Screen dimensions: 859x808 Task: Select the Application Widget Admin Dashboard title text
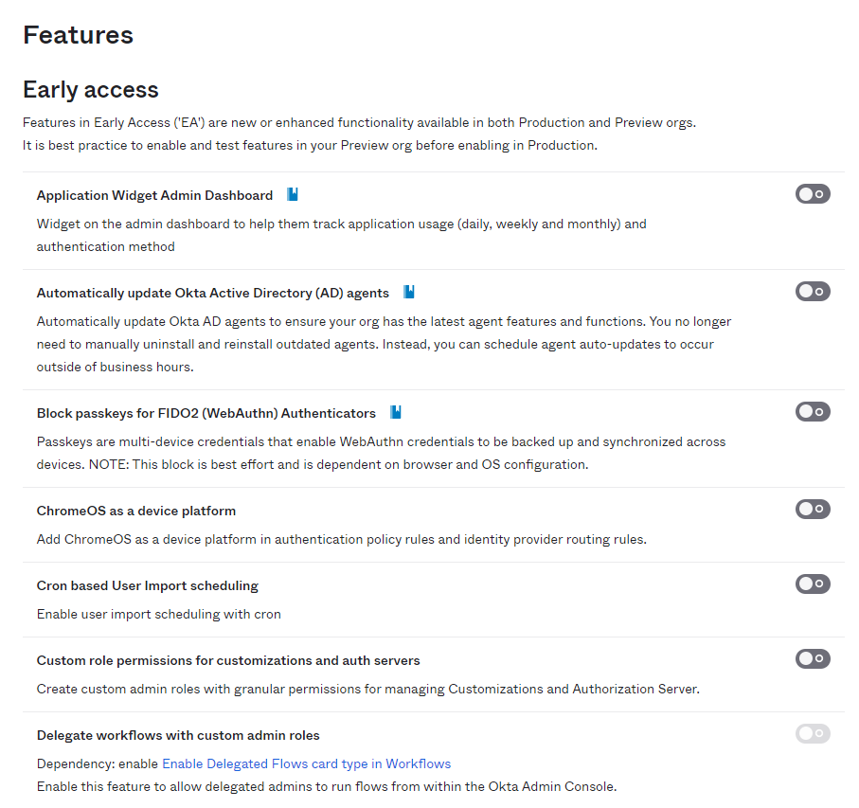tap(154, 196)
